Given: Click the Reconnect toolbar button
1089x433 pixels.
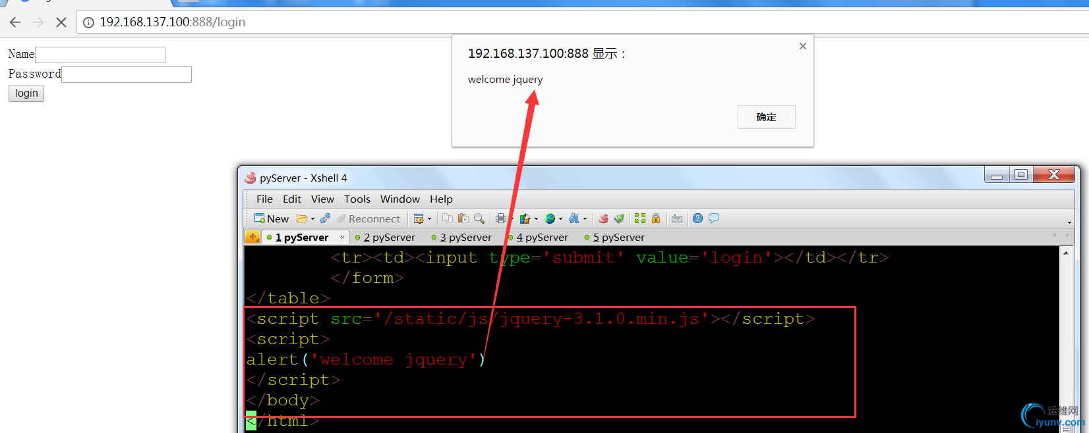Looking at the screenshot, I should pos(368,218).
